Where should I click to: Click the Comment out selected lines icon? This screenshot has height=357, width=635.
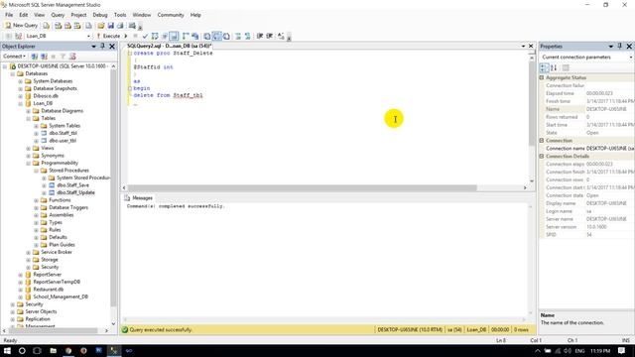[238, 36]
